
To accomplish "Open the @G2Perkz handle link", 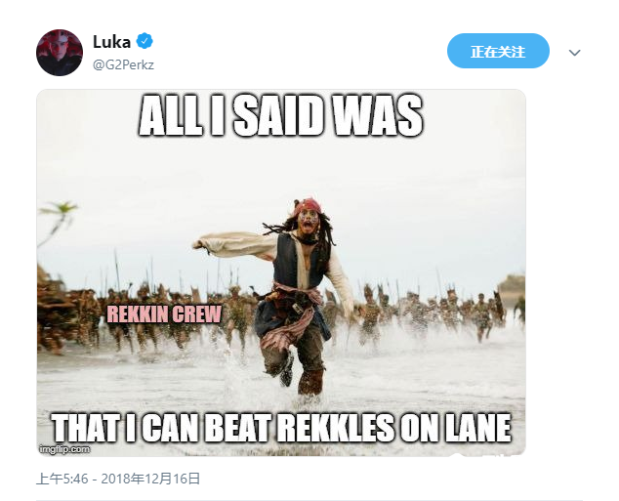I will click(x=123, y=64).
